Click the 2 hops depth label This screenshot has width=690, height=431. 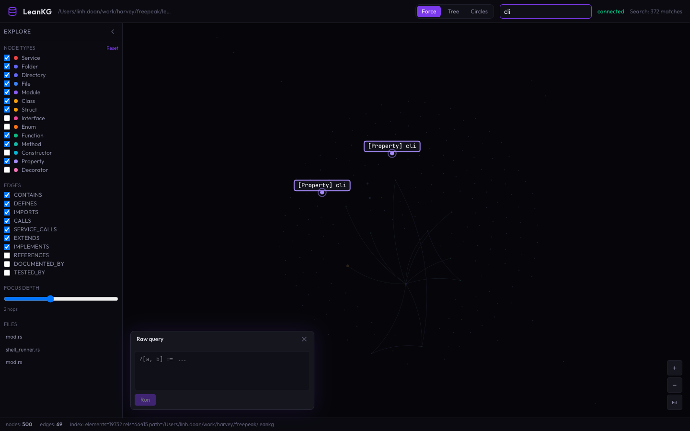[11, 309]
